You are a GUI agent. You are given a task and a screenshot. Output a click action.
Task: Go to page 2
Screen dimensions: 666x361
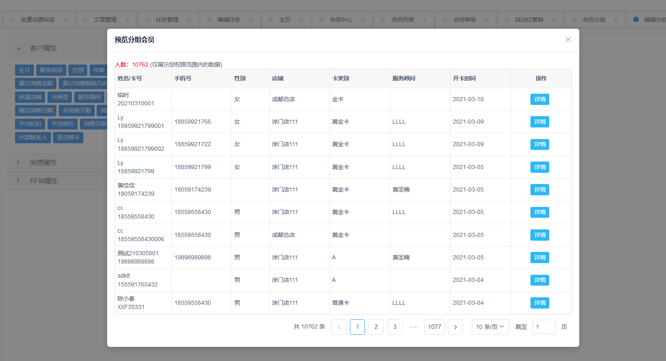click(x=376, y=327)
